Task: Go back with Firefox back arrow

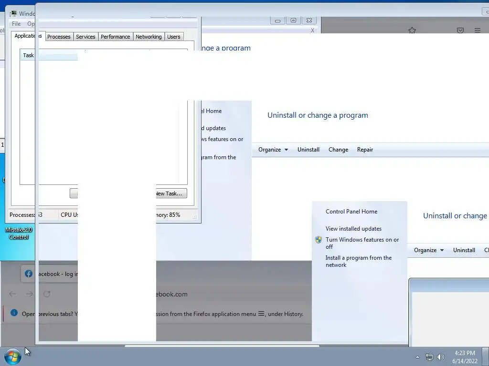Action: pyautogui.click(x=12, y=294)
